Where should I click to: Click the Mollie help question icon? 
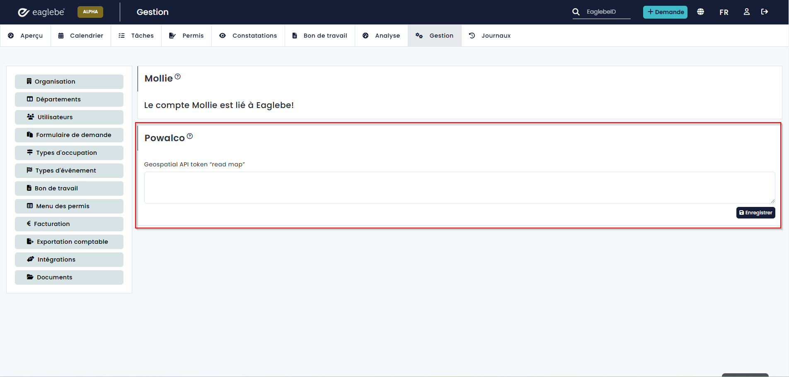178,77
